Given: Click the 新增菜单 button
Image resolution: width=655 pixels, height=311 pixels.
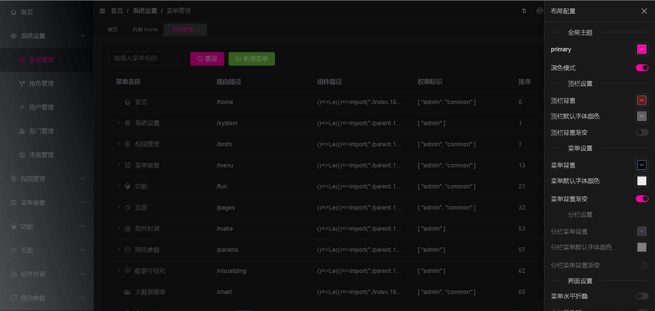Looking at the screenshot, I should 252,59.
